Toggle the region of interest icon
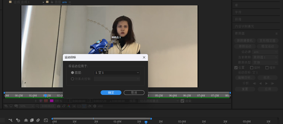 (x=74, y=106)
